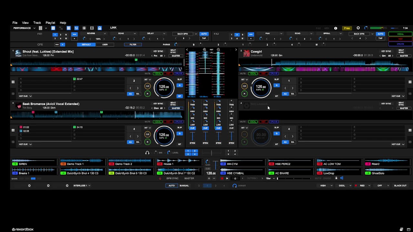
Task: Play deck 3 Seek Bromance
Action: pyautogui.click(x=147, y=142)
